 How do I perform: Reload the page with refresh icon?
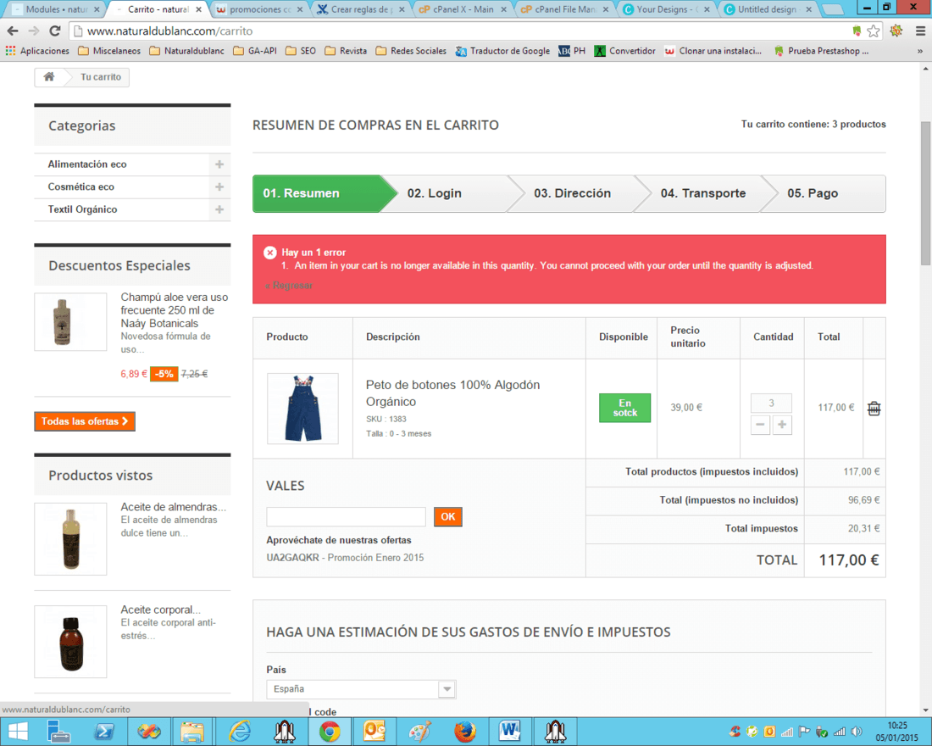[x=55, y=31]
